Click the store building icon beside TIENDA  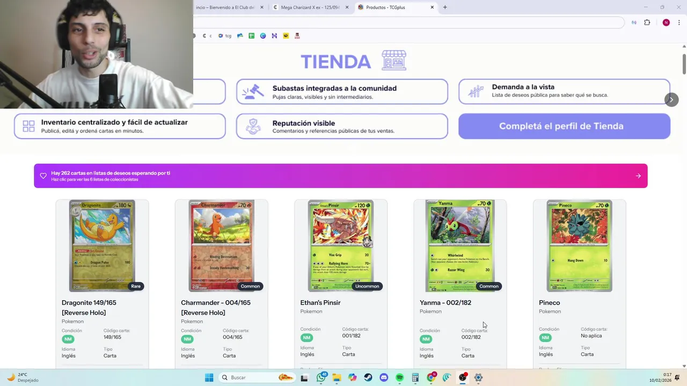[x=394, y=61]
